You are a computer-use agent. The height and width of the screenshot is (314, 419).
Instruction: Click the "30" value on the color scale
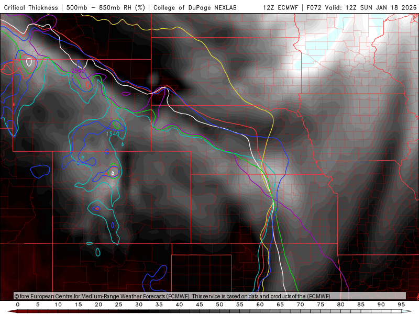pos(139,305)
